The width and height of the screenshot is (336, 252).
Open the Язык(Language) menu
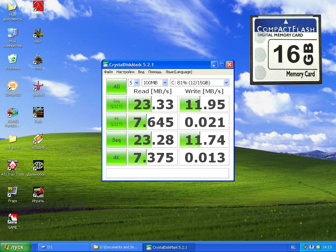pos(179,72)
